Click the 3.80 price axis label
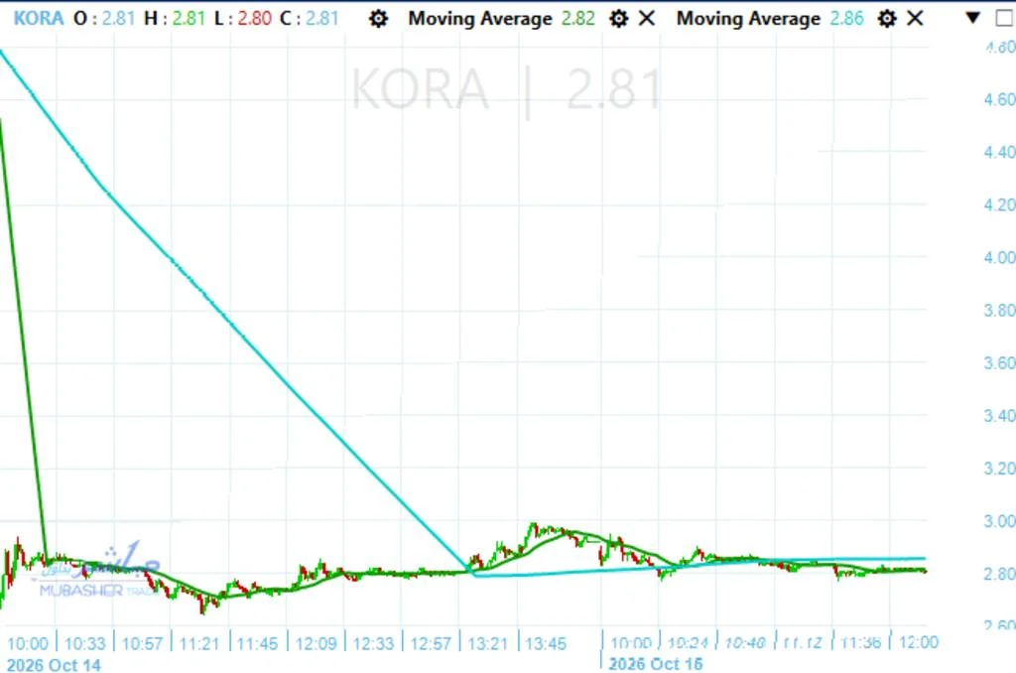The image size is (1016, 673). point(999,310)
